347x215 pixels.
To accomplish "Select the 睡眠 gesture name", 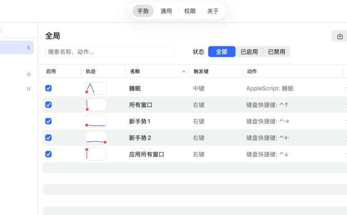I will point(135,88).
